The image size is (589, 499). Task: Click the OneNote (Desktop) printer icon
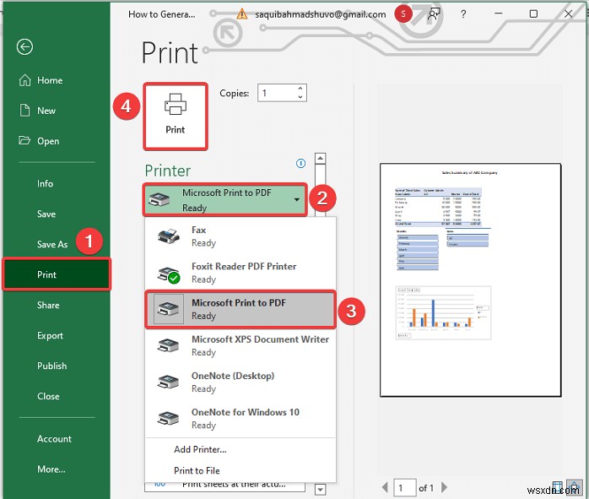pos(168,382)
